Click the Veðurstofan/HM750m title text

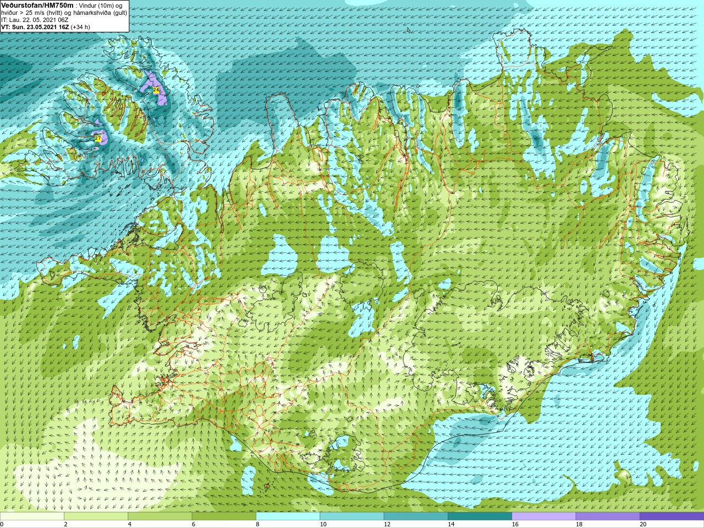pos(37,5)
